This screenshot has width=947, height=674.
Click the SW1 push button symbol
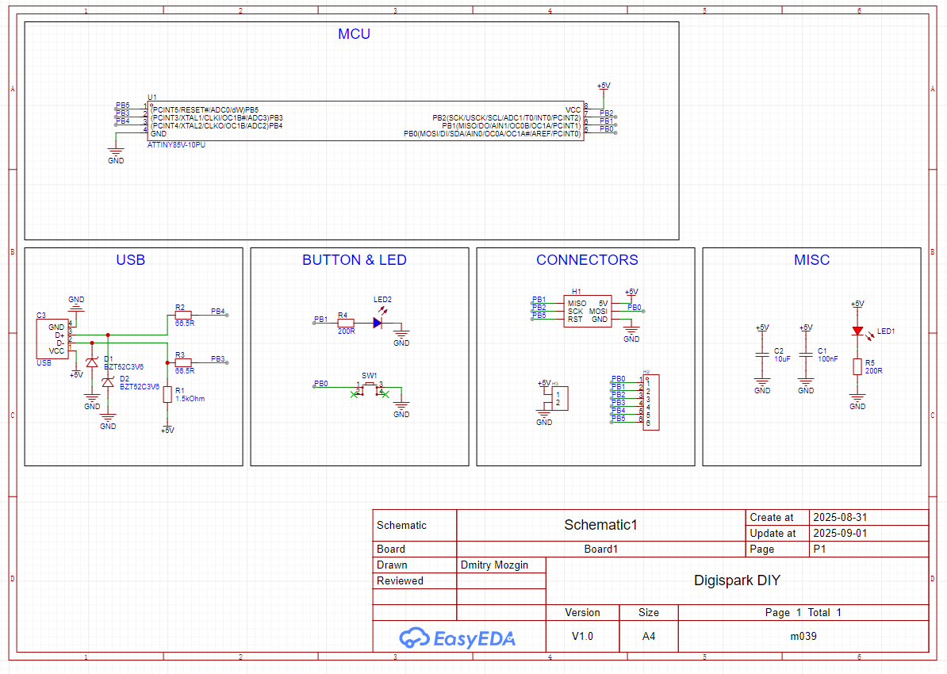point(370,387)
